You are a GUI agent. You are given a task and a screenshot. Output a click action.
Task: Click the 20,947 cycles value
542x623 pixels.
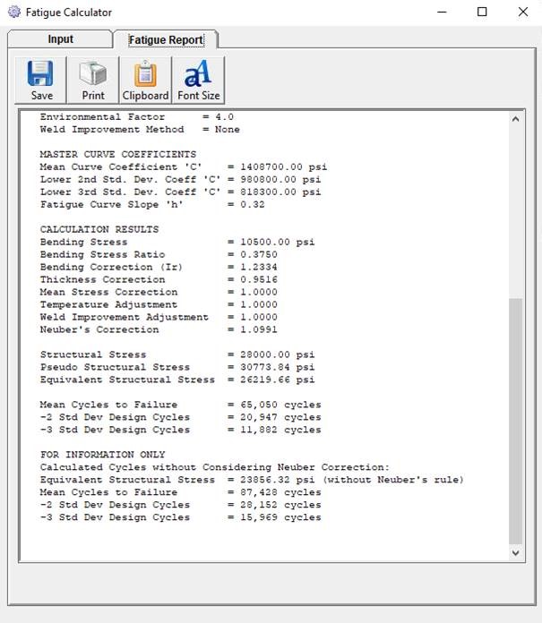[x=280, y=417]
